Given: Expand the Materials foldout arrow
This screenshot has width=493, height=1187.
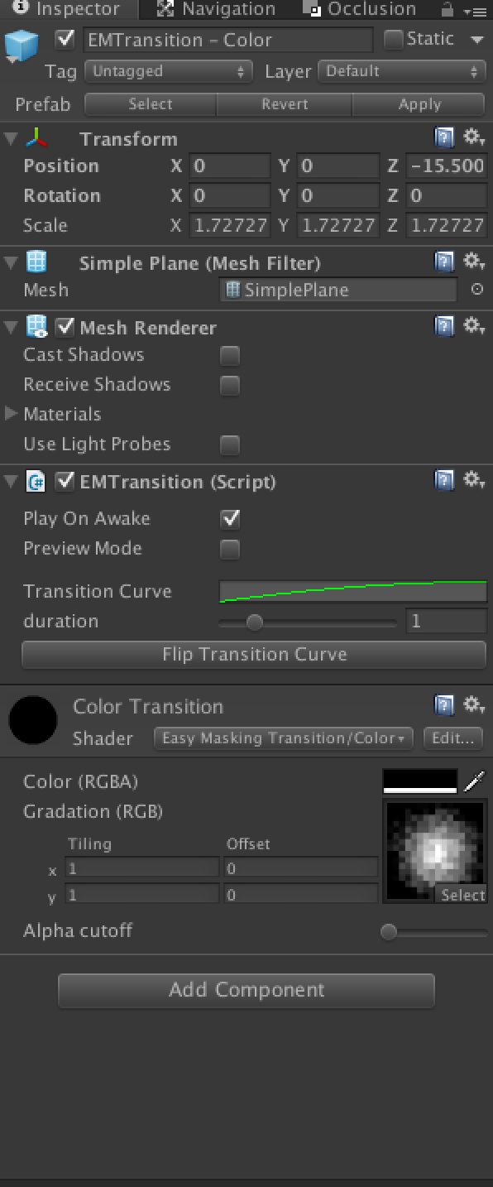Looking at the screenshot, I should coord(11,414).
